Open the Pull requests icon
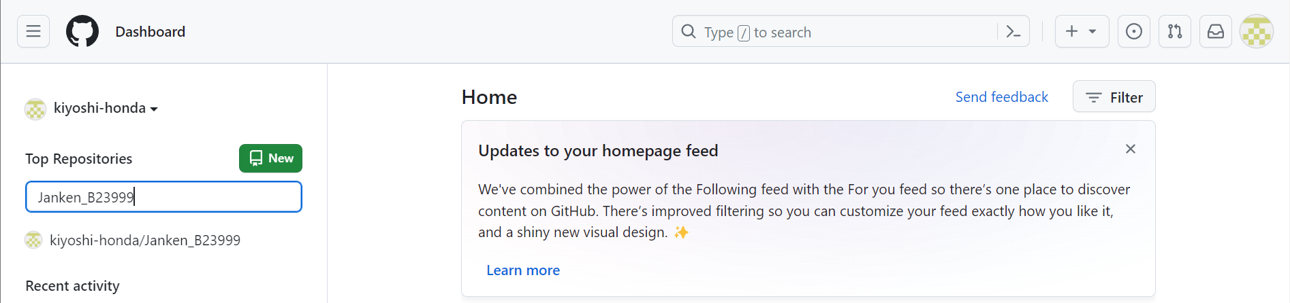 pos(1175,31)
